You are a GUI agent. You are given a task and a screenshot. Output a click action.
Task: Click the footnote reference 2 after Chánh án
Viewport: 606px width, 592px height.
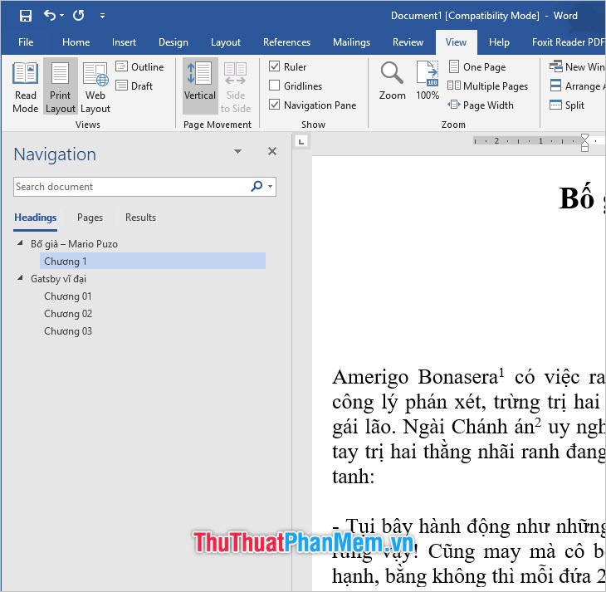tap(538, 422)
